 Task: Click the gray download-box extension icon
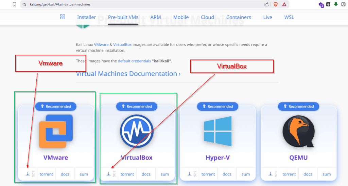[328, 4]
